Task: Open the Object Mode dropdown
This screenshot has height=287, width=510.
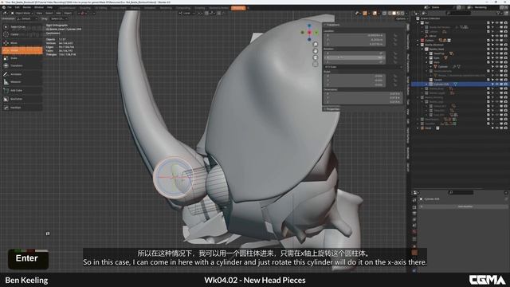Action: tap(22, 14)
